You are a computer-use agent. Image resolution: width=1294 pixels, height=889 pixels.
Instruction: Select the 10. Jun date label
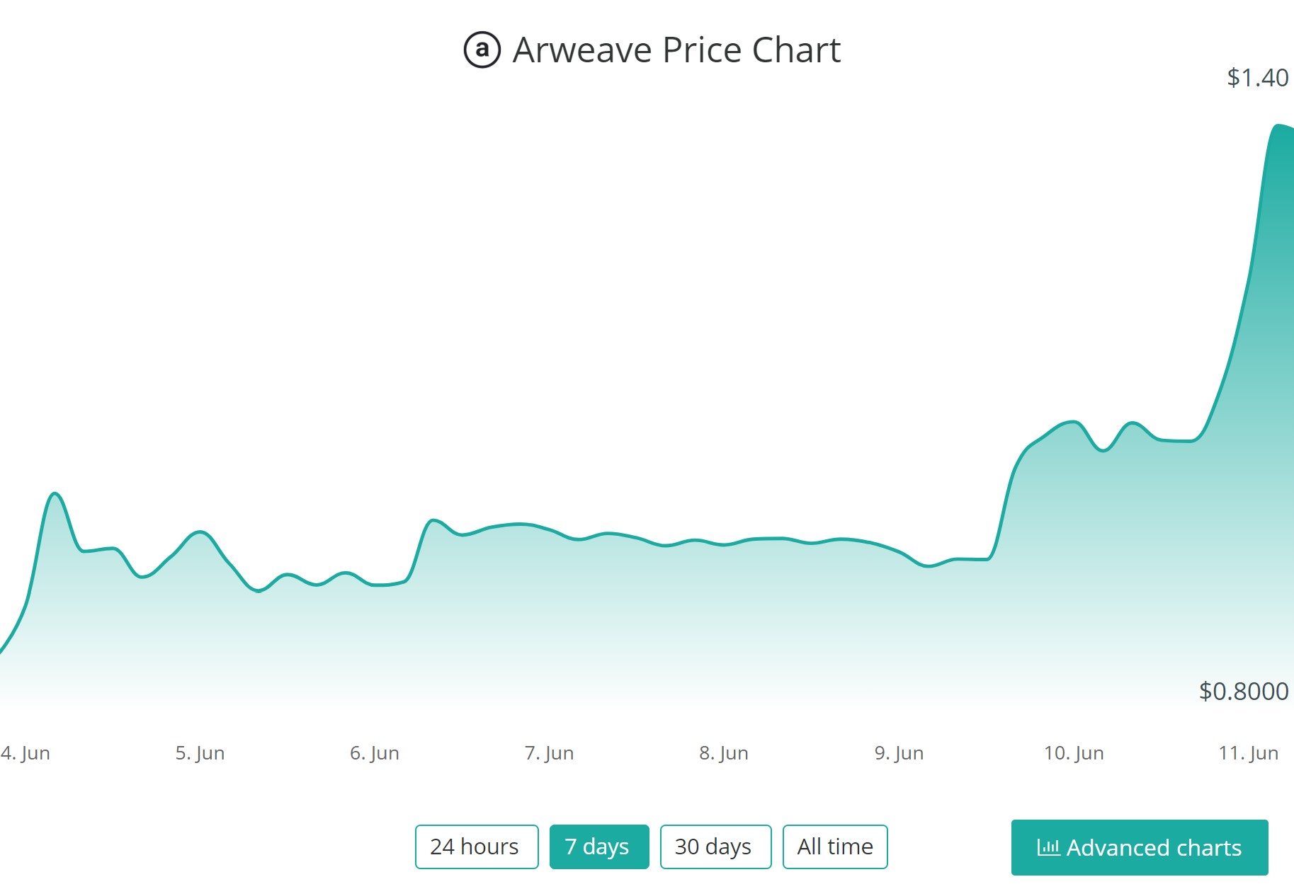point(1074,753)
